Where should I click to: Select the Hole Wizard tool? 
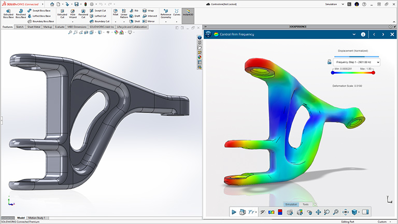pyautogui.click(x=73, y=15)
